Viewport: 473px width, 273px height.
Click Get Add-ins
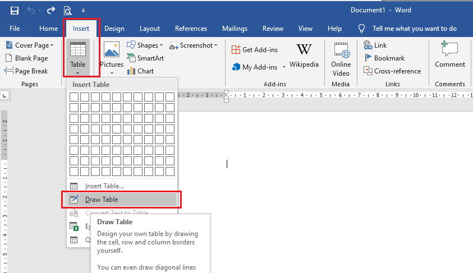[255, 50]
